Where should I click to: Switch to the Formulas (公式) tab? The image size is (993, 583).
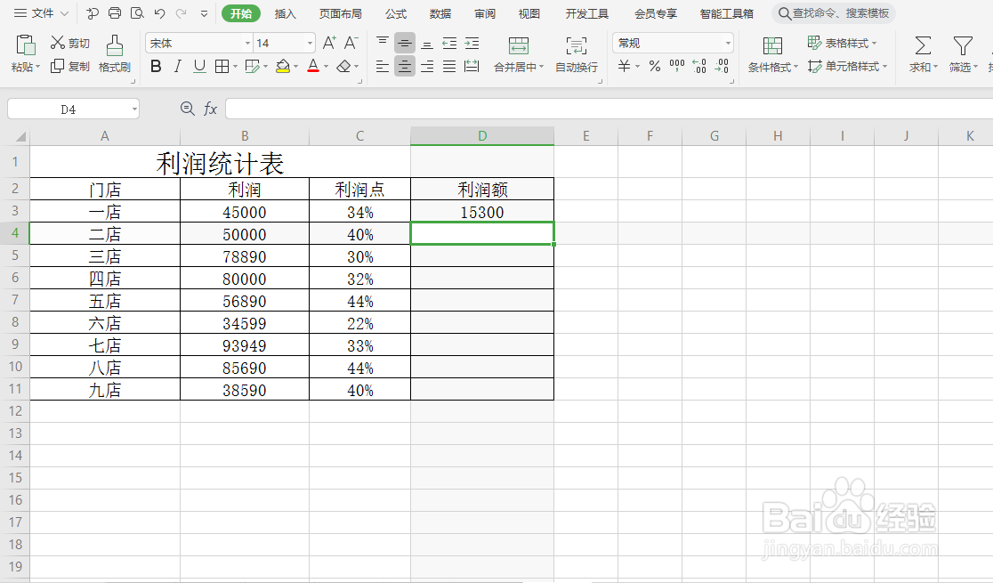coord(396,13)
